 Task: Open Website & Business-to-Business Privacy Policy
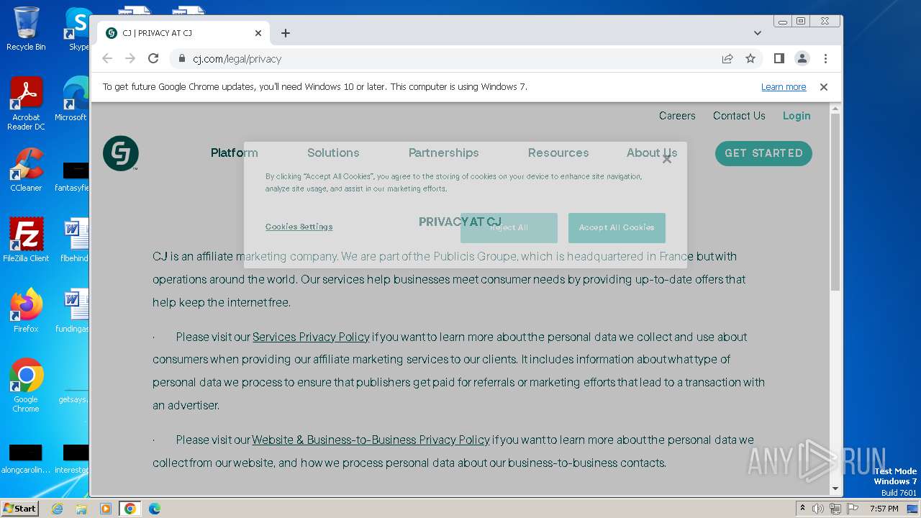click(371, 440)
